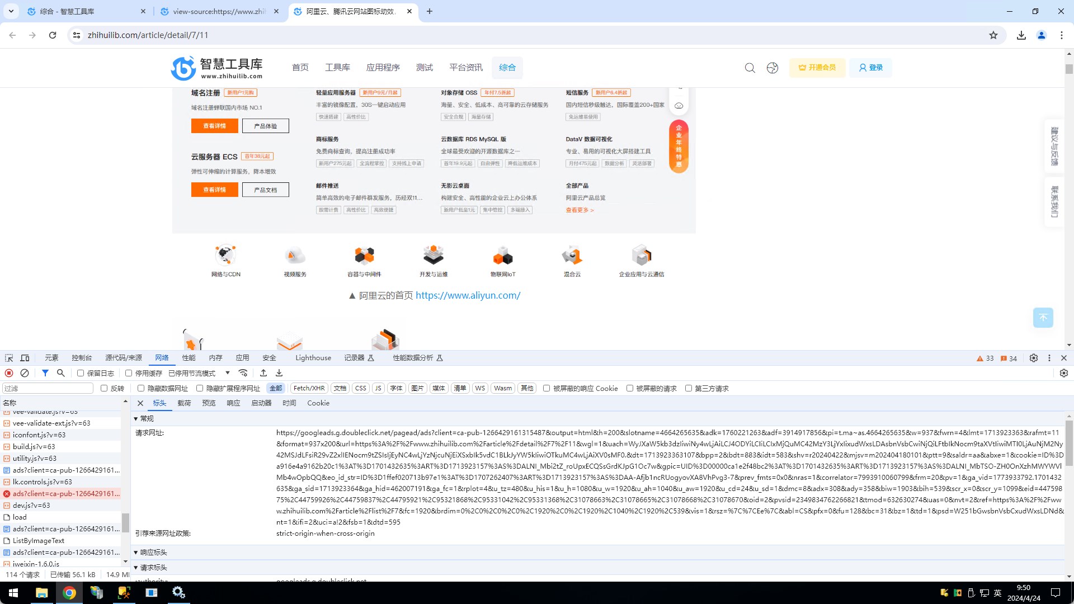Toggle the network filter funnel icon
The image size is (1074, 604).
coord(45,373)
